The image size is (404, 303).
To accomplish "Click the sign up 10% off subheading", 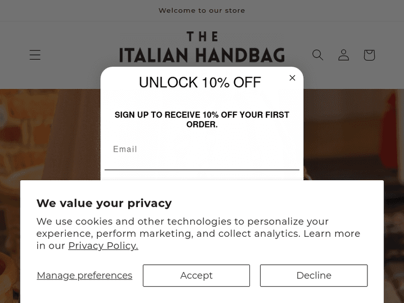I will tap(201, 119).
